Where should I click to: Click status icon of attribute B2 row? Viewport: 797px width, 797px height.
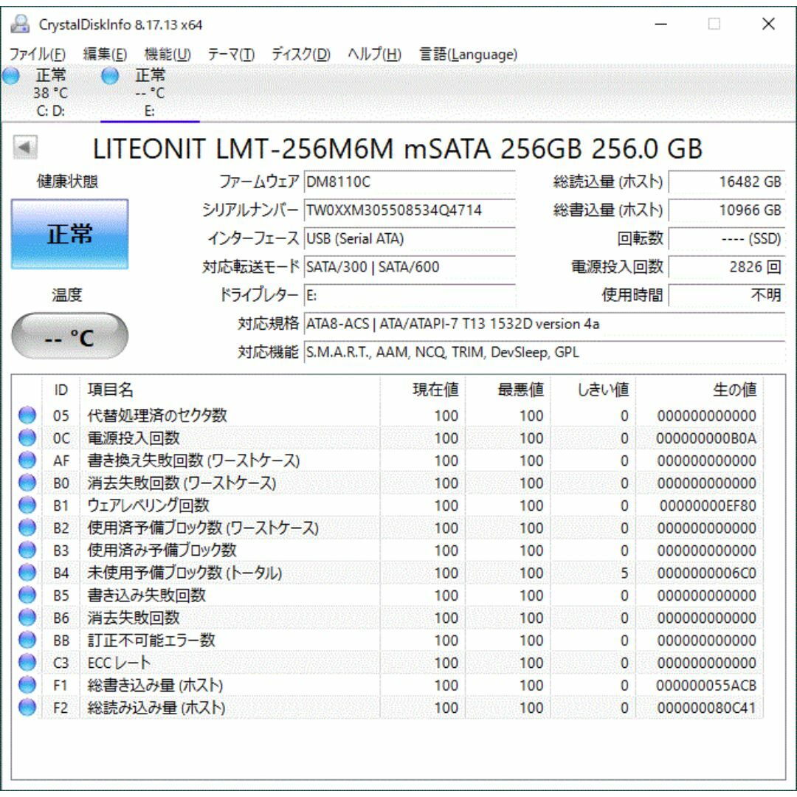coord(27,528)
